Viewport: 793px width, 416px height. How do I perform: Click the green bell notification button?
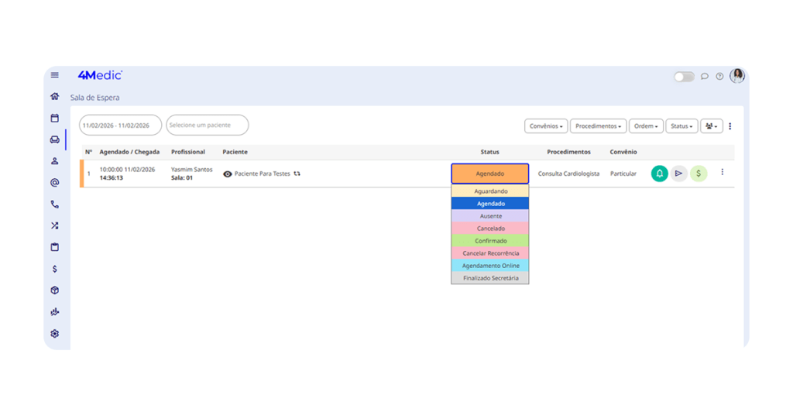coord(659,174)
